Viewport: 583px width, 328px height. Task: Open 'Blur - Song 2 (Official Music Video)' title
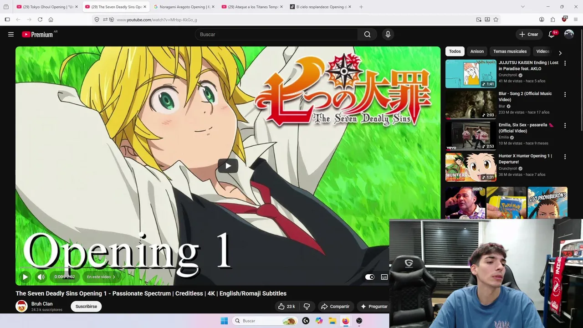pyautogui.click(x=525, y=97)
